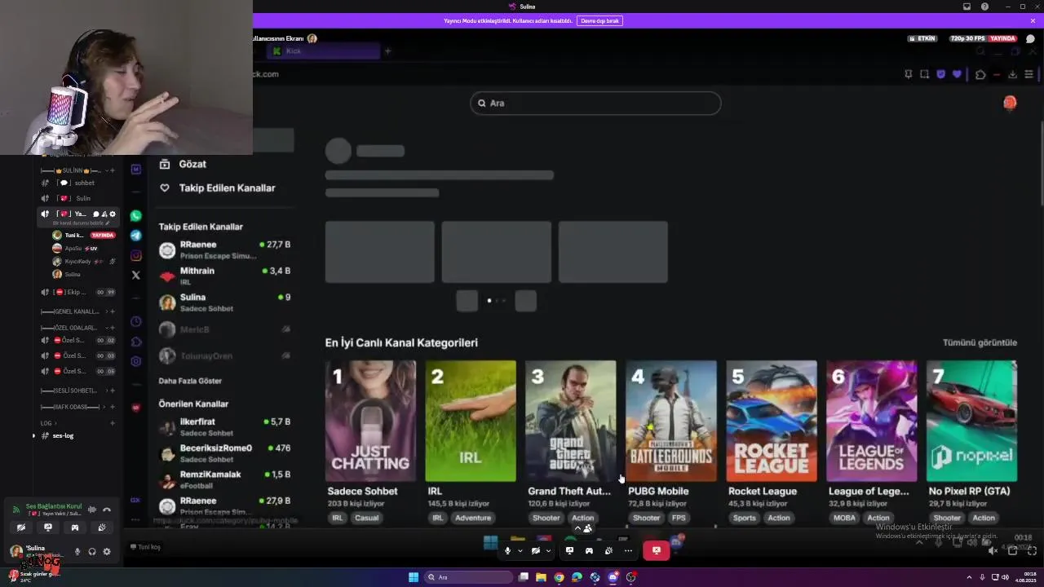
Task: Open the red profile avatar on Kick
Action: 1010,103
